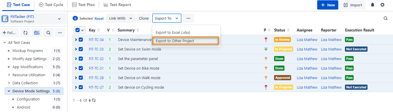393x112 pixels.
Task: Sort by the P priority column arrows
Action: point(269,30)
